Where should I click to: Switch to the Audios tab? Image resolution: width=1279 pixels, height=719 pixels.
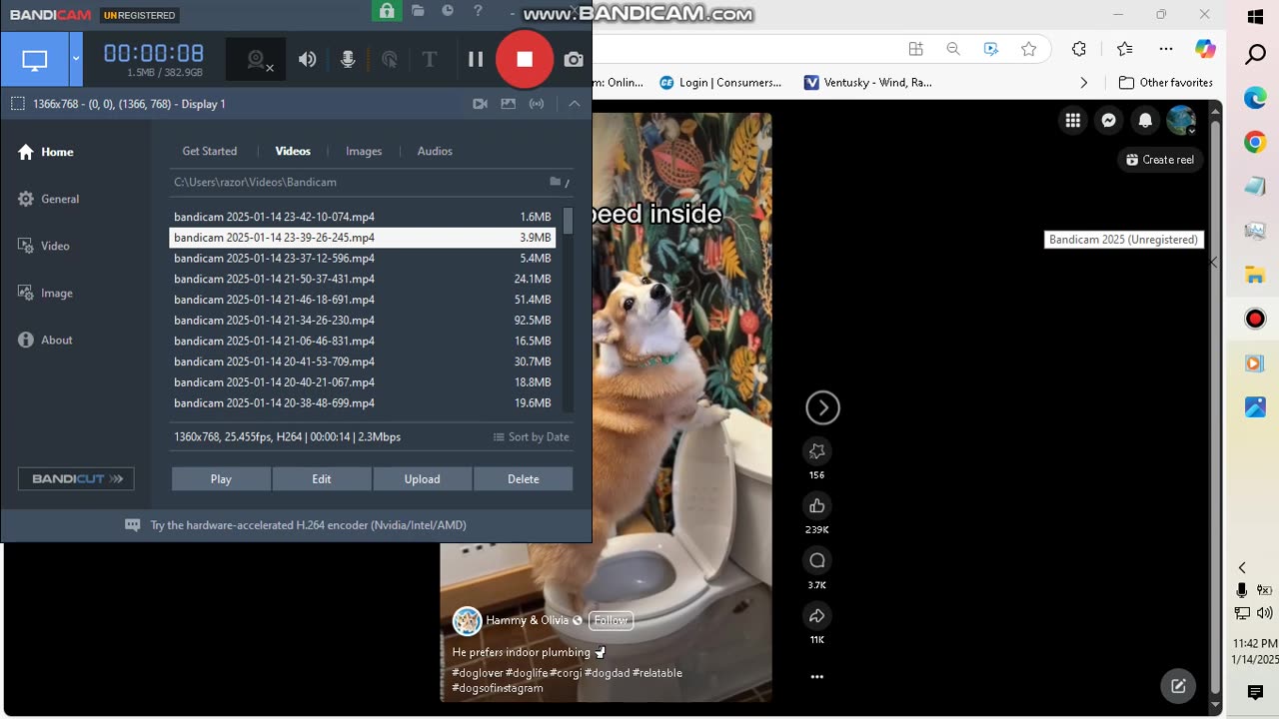point(435,151)
